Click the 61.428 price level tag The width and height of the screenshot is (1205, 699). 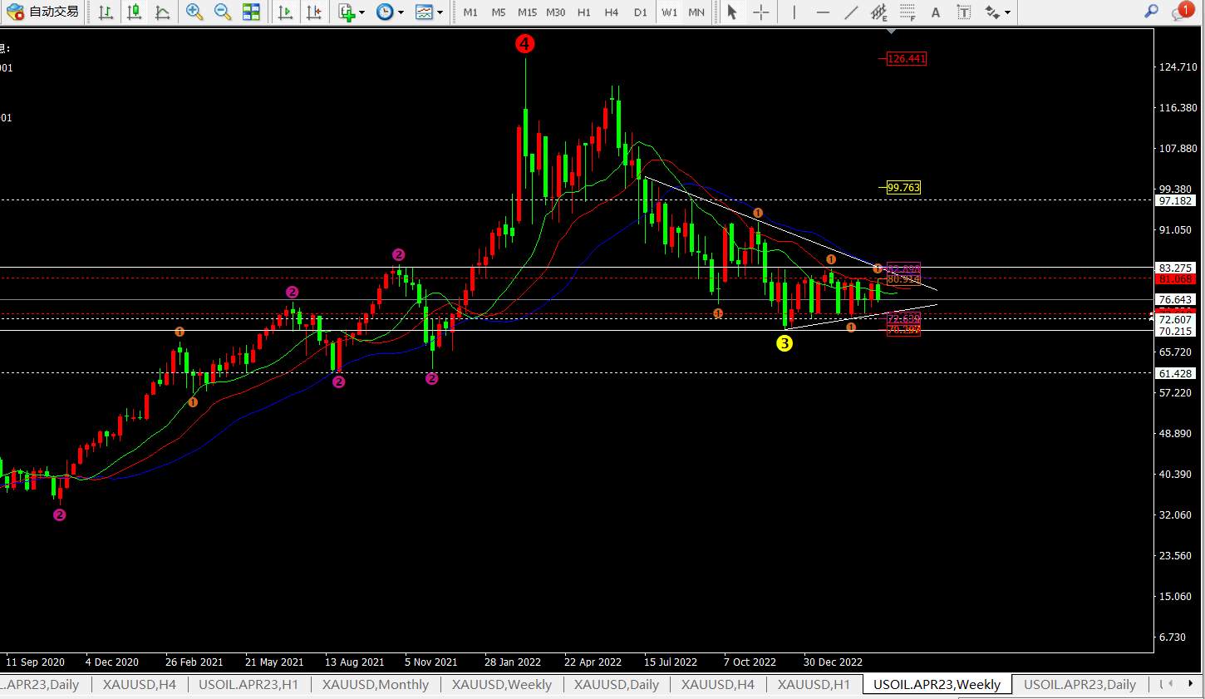point(1176,374)
